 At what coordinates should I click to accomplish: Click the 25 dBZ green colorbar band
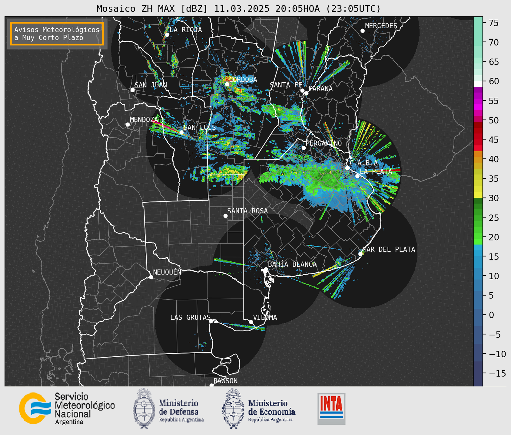478,218
